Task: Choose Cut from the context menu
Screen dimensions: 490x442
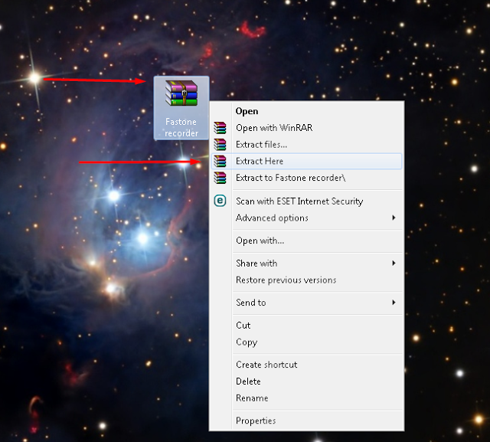Action: coord(306,326)
